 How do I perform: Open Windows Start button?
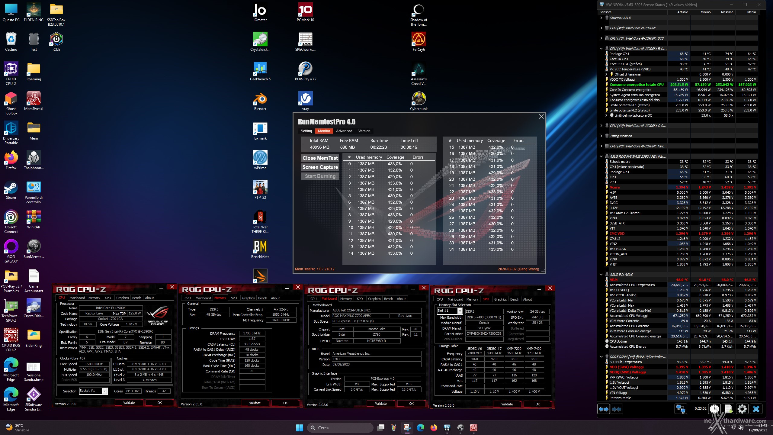(x=300, y=428)
